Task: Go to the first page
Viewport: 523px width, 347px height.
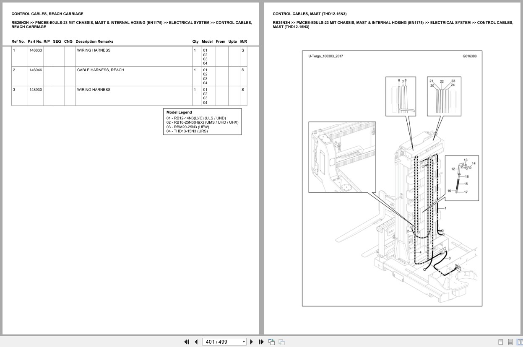Action: (x=187, y=342)
